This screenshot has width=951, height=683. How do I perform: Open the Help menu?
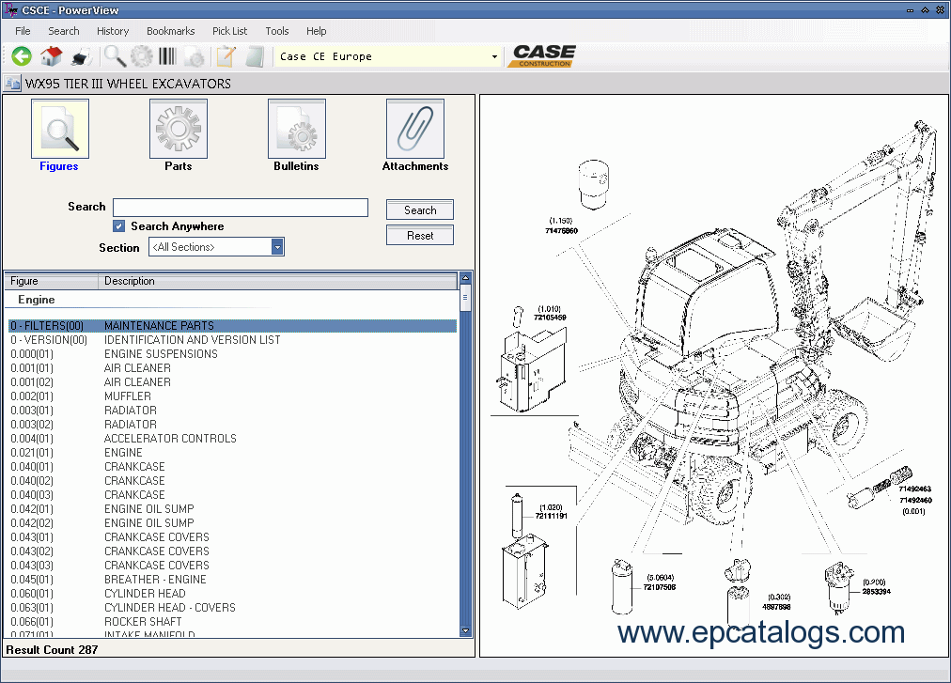316,31
